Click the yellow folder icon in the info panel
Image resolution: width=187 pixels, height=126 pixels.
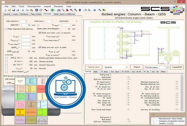coord(153,115)
